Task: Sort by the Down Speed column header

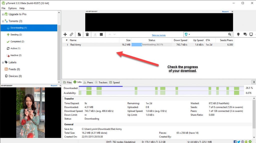Action: (x=180, y=40)
